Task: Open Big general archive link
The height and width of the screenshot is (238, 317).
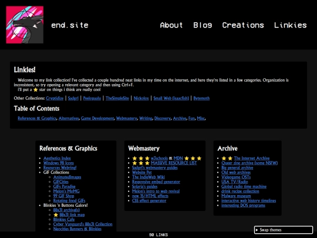Action: point(237,167)
